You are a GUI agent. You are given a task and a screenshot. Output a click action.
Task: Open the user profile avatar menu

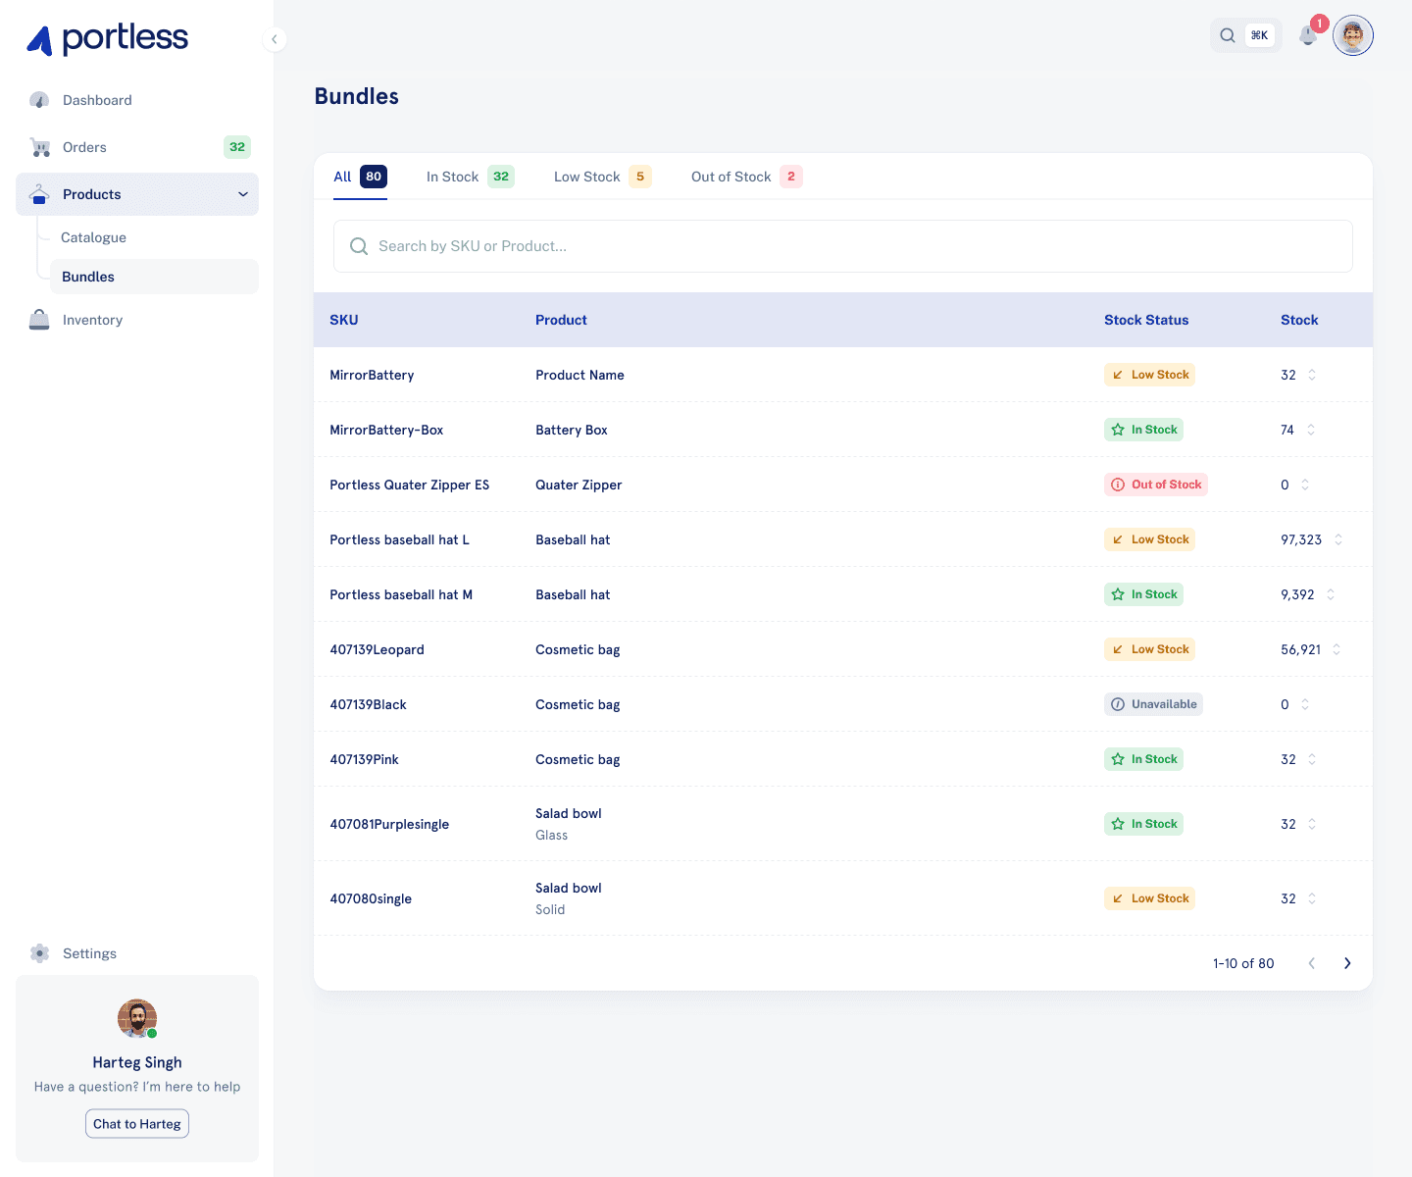point(1353,35)
